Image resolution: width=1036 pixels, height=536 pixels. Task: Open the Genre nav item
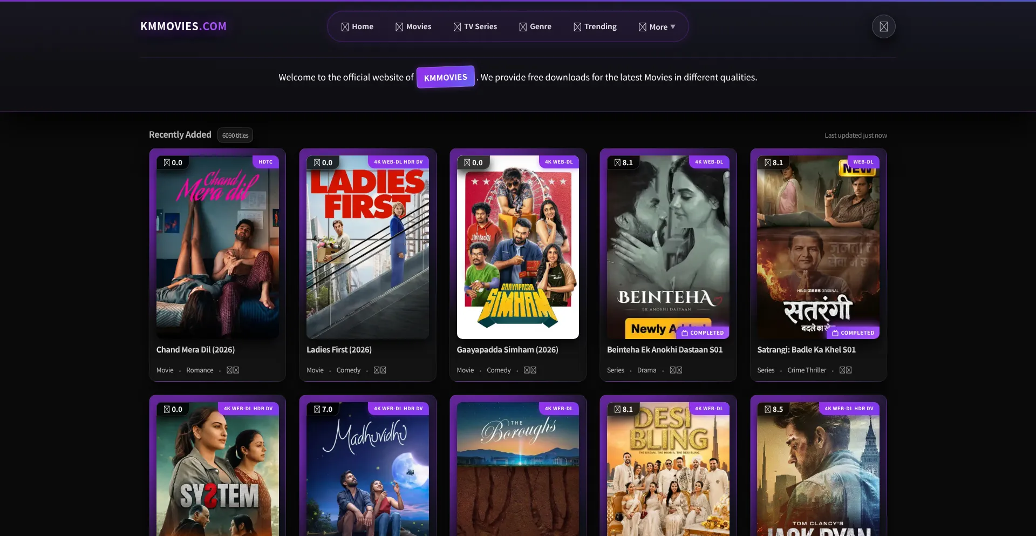click(x=535, y=26)
